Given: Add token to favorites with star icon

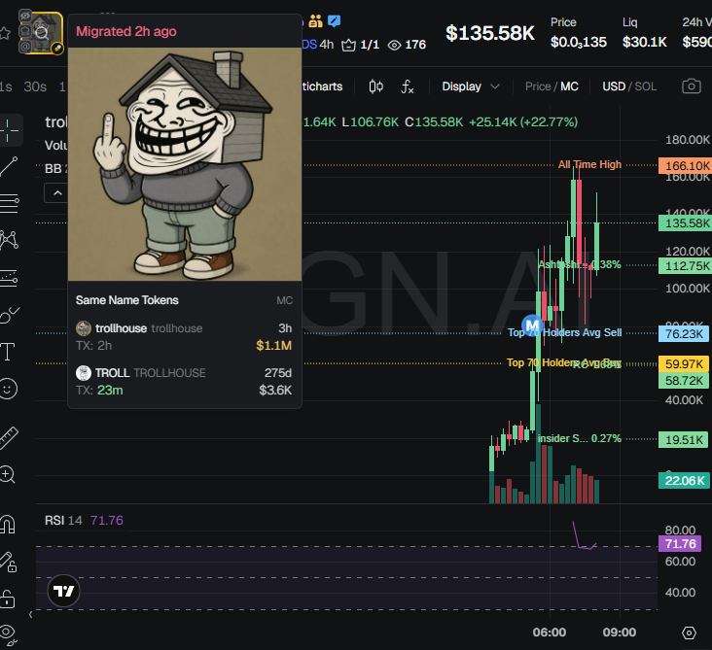Looking at the screenshot, I should [x=5, y=33].
